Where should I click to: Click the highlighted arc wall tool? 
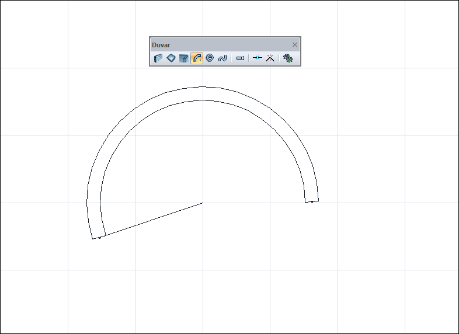pos(197,58)
